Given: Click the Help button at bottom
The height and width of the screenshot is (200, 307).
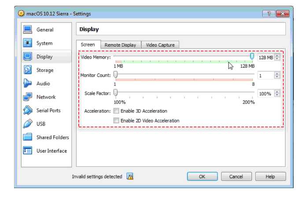Looking at the screenshot, I should [270, 177].
